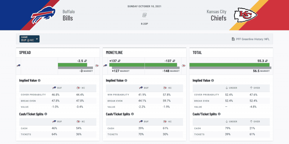Image resolution: width=289 pixels, height=144 pixels.
Task: Click the 64% BUF spread tickets
Action: click(x=54, y=134)
